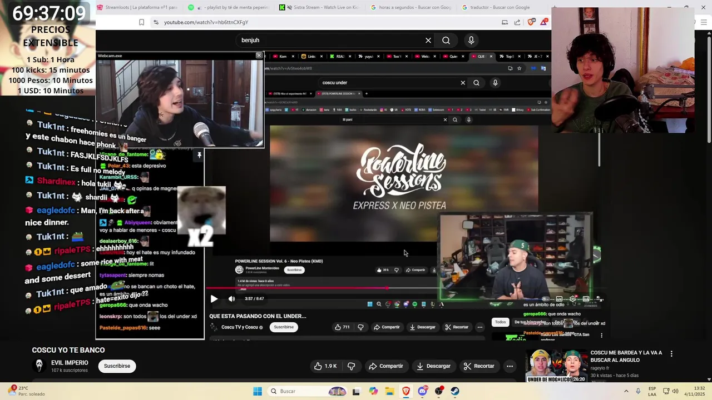This screenshot has width=712, height=400.
Task: Open the 'rageylo fr' channel name
Action: [600, 368]
